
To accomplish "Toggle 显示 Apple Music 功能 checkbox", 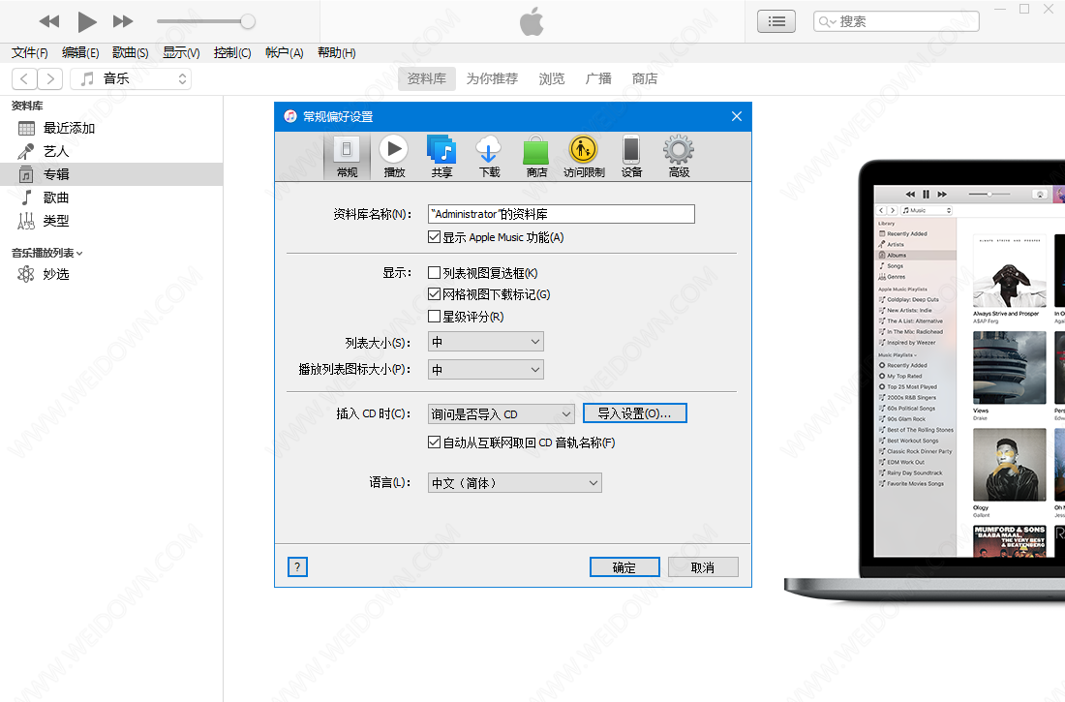I will point(434,237).
